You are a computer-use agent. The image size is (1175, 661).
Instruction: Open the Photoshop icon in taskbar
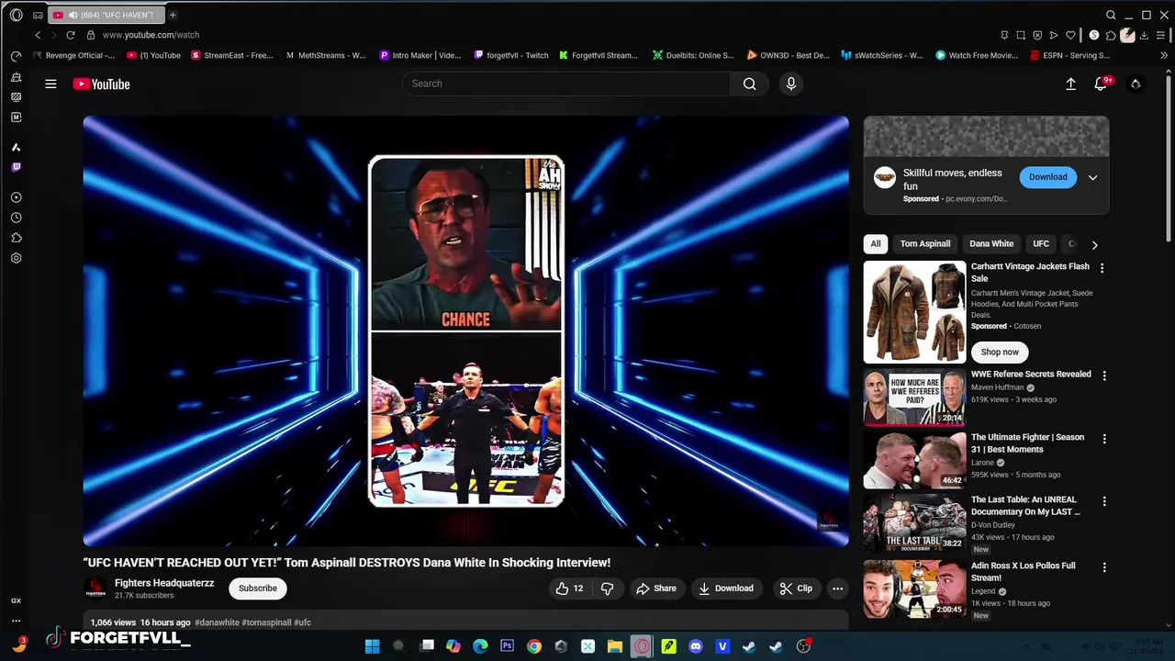[x=507, y=646]
